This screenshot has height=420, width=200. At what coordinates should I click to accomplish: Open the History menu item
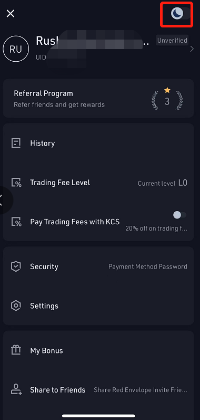(98, 143)
